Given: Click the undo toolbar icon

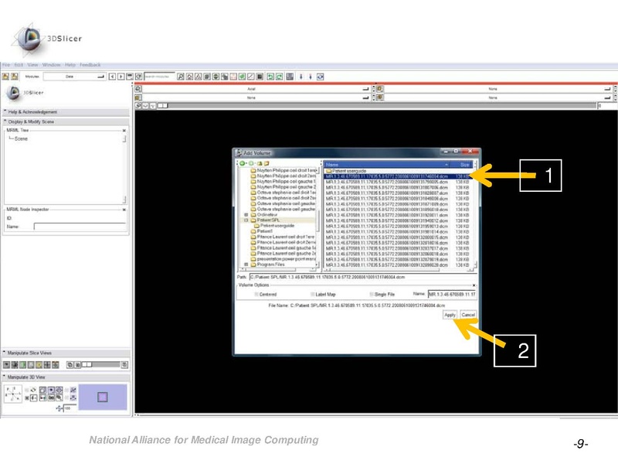Looking at the screenshot, I should [x=270, y=77].
